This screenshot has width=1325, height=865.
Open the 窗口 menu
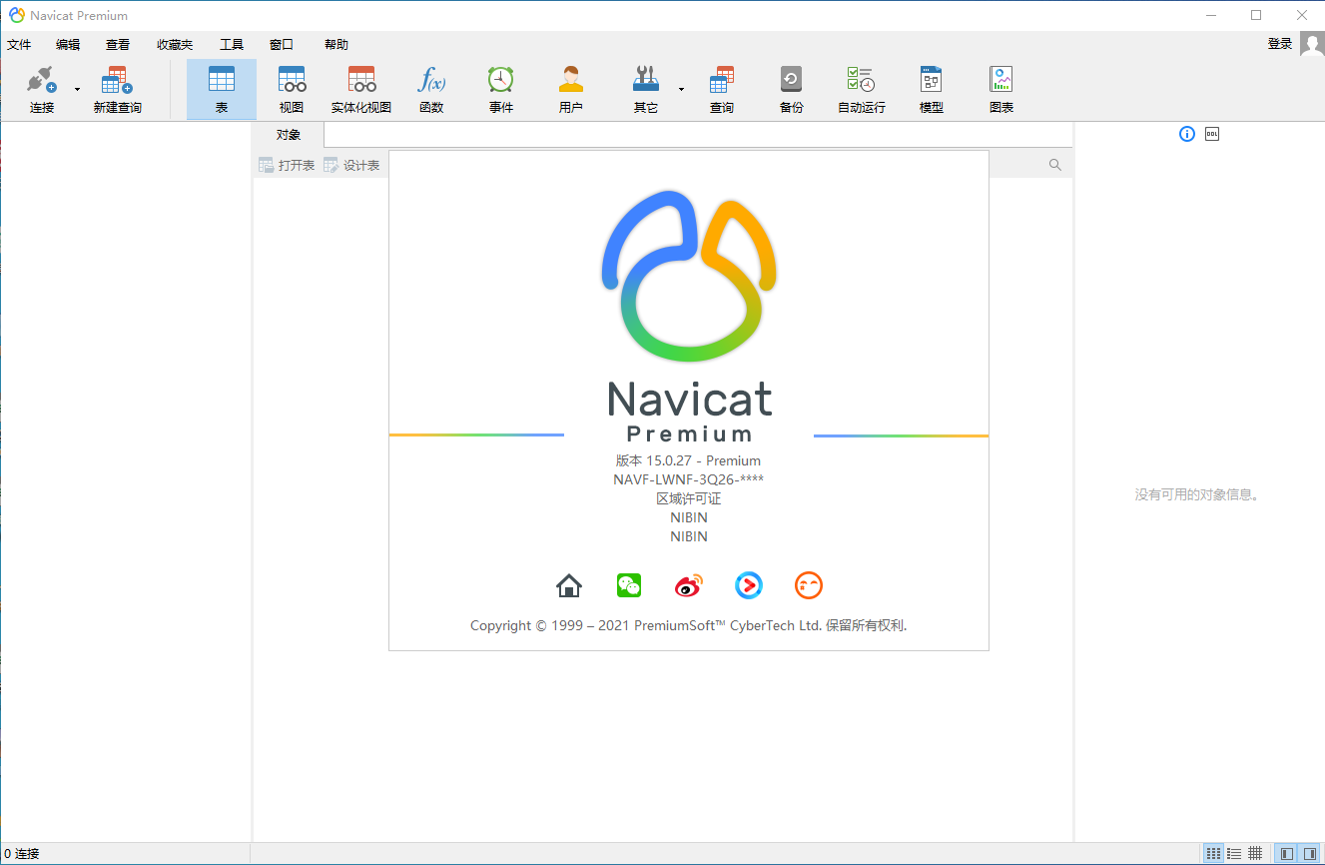coord(282,44)
